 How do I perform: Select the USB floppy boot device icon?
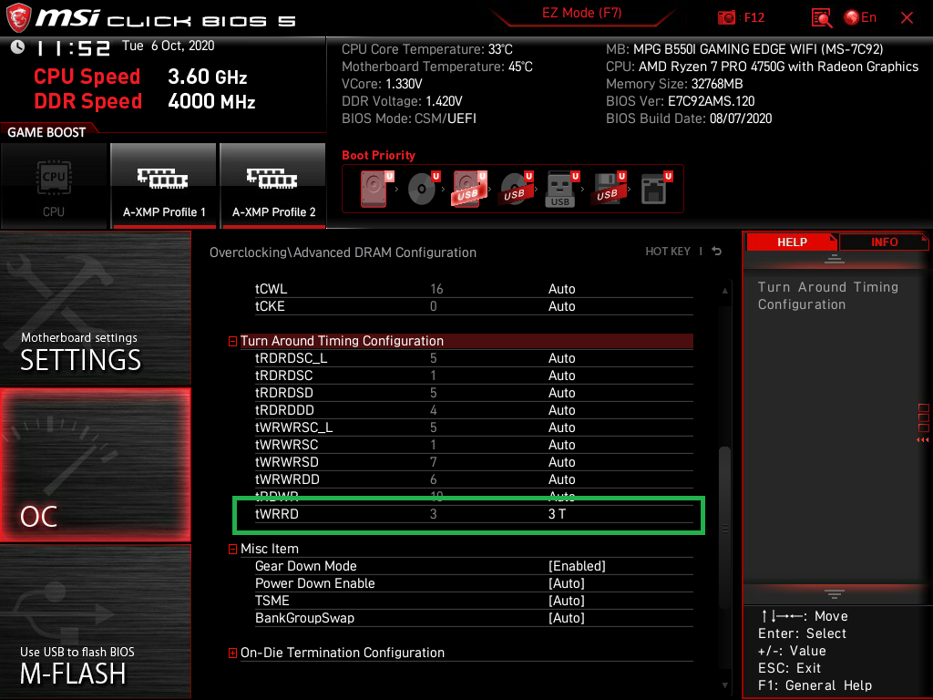[x=608, y=189]
